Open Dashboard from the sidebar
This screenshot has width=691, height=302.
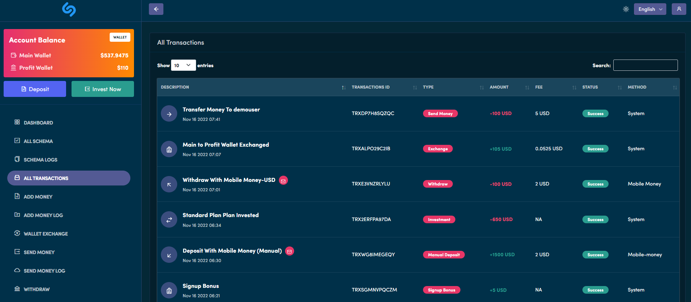[38, 123]
